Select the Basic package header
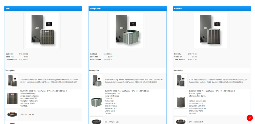This screenshot has height=124, width=255. (x=43, y=8)
